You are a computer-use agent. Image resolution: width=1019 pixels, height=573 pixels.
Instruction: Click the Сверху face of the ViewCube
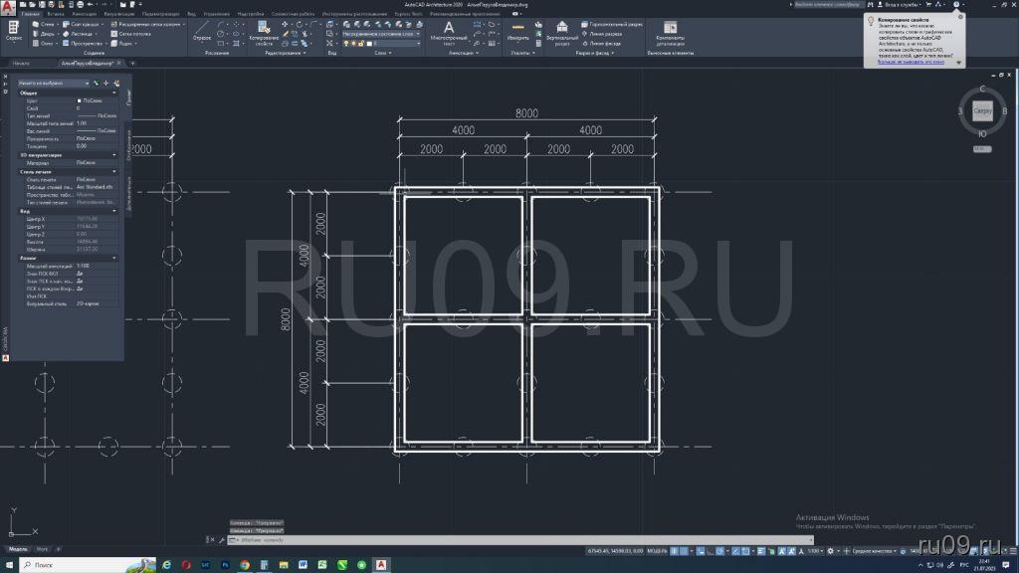pos(983,111)
